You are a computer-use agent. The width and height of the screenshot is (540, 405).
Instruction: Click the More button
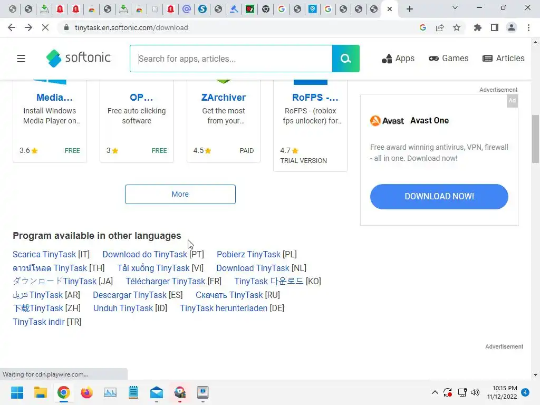(x=180, y=194)
